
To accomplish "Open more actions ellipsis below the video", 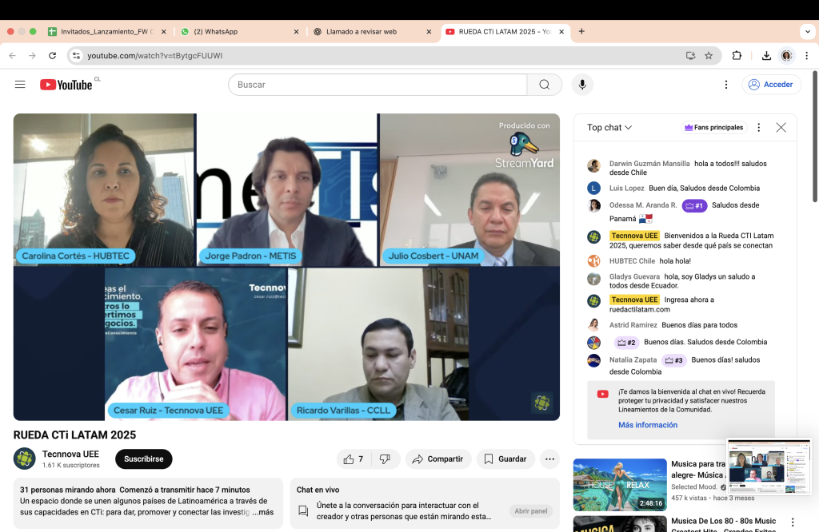I will [x=549, y=459].
